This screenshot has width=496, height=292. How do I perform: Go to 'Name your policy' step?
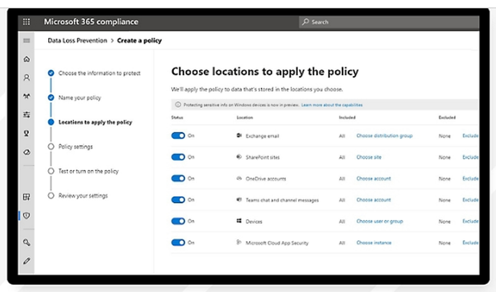[80, 98]
